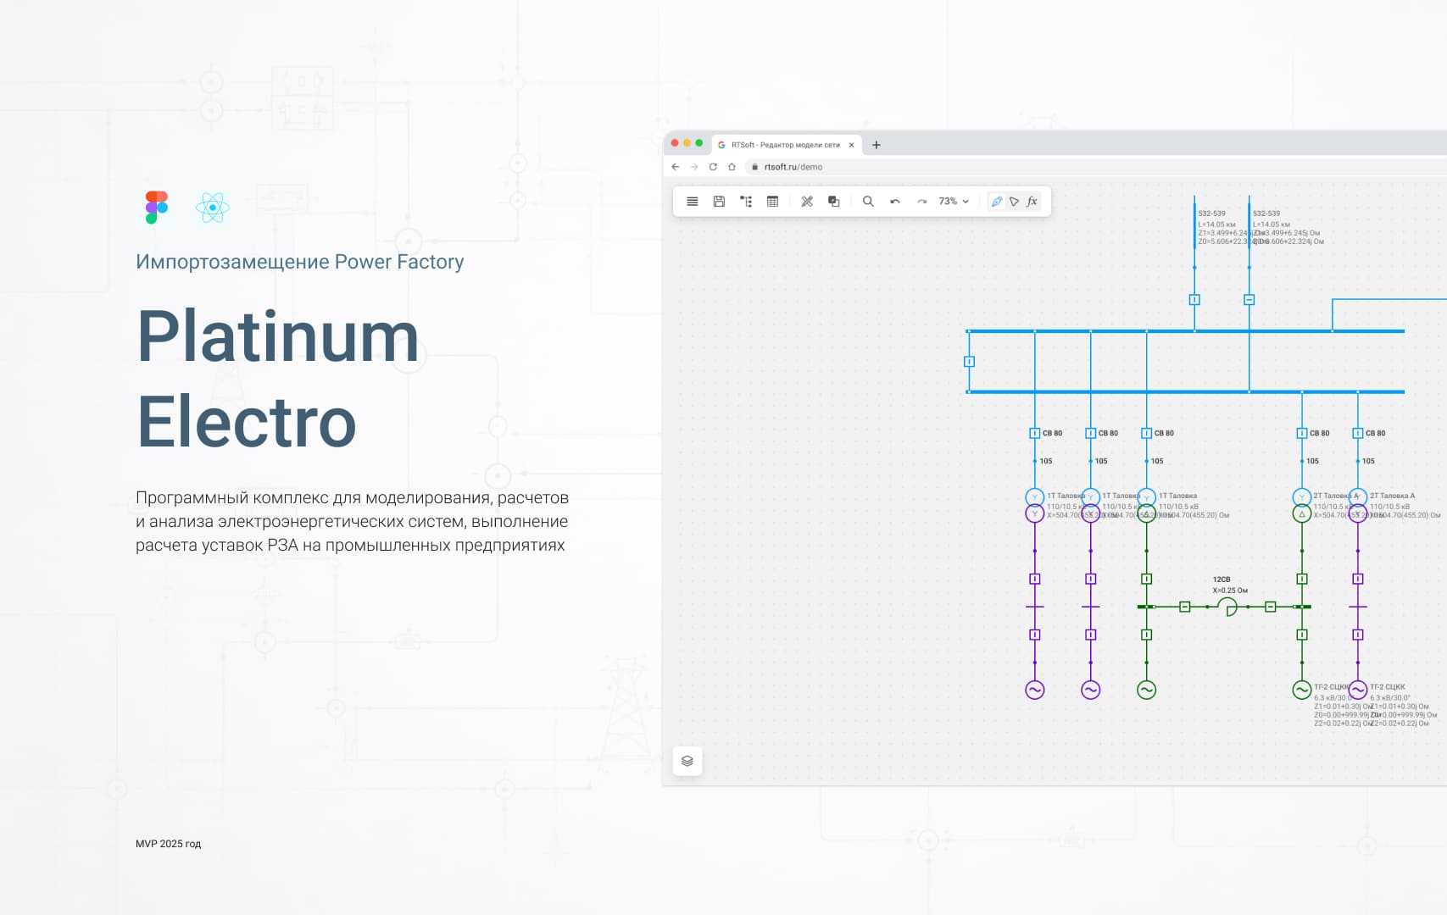This screenshot has height=915, width=1447.
Task: Undo the last action in toolbar
Action: (x=895, y=202)
